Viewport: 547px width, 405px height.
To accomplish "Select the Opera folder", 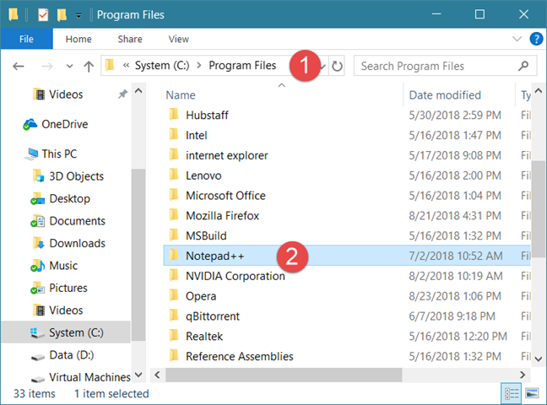I will (347, 296).
